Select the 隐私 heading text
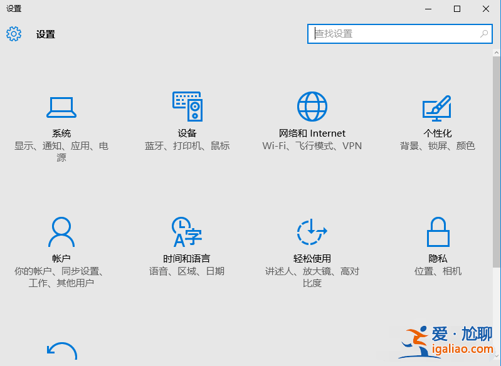The width and height of the screenshot is (501, 366). pyautogui.click(x=438, y=258)
